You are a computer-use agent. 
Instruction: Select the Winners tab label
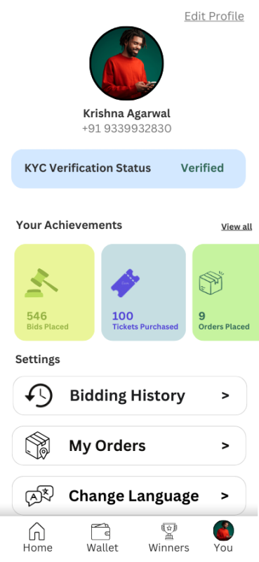point(168,548)
